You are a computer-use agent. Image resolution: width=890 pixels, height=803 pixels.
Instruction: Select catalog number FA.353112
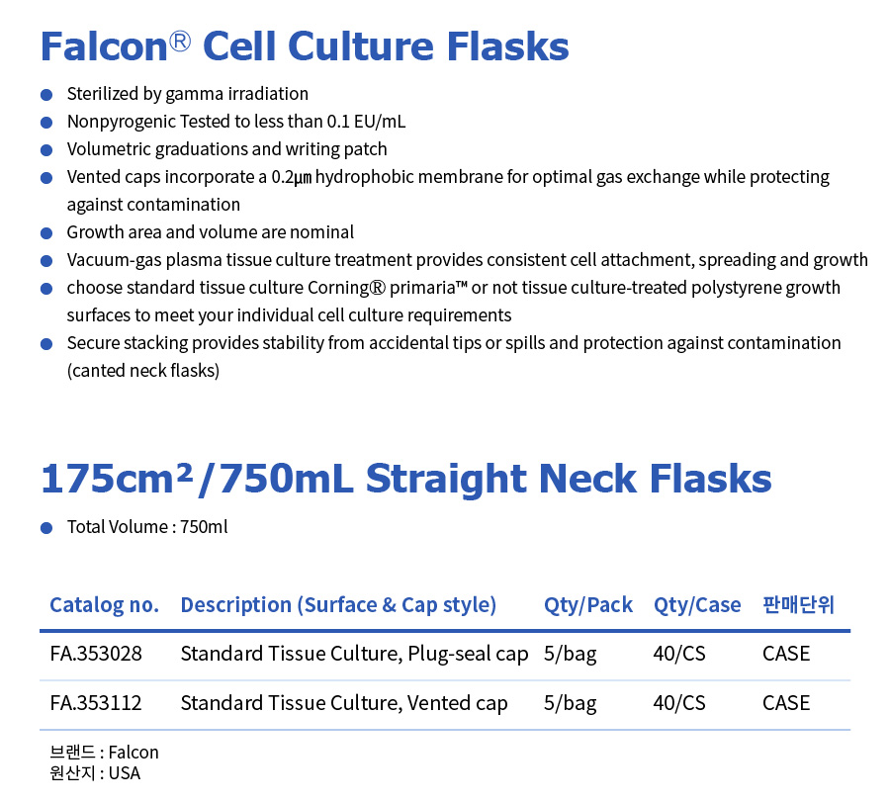tap(96, 703)
